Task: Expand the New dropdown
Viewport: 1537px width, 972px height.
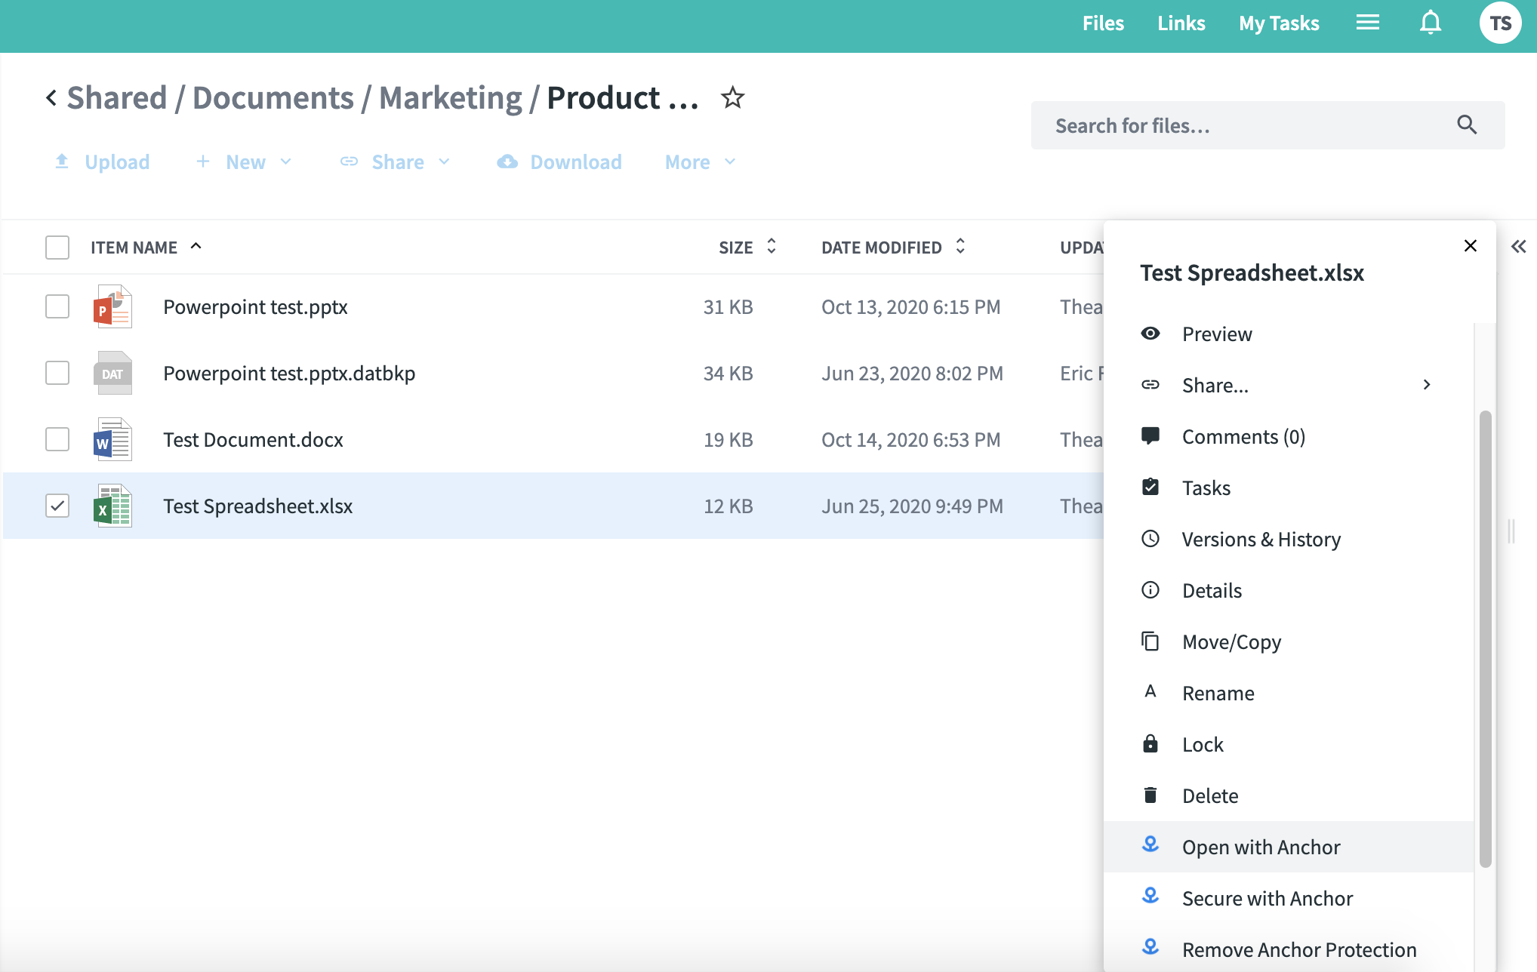Action: tap(244, 161)
